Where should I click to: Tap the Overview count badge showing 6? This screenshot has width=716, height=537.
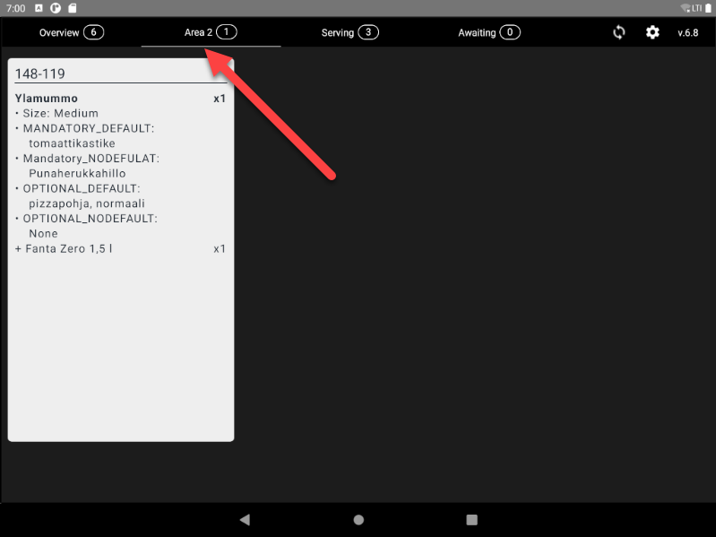pos(93,32)
